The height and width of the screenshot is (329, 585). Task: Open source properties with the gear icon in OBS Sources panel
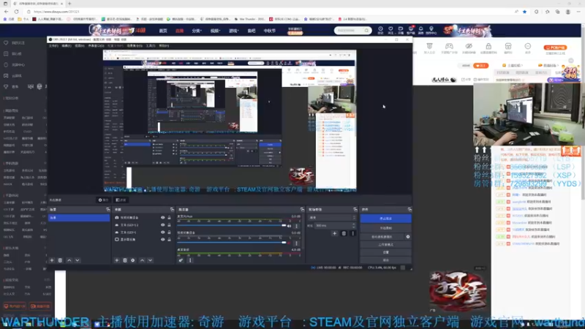[133, 260]
